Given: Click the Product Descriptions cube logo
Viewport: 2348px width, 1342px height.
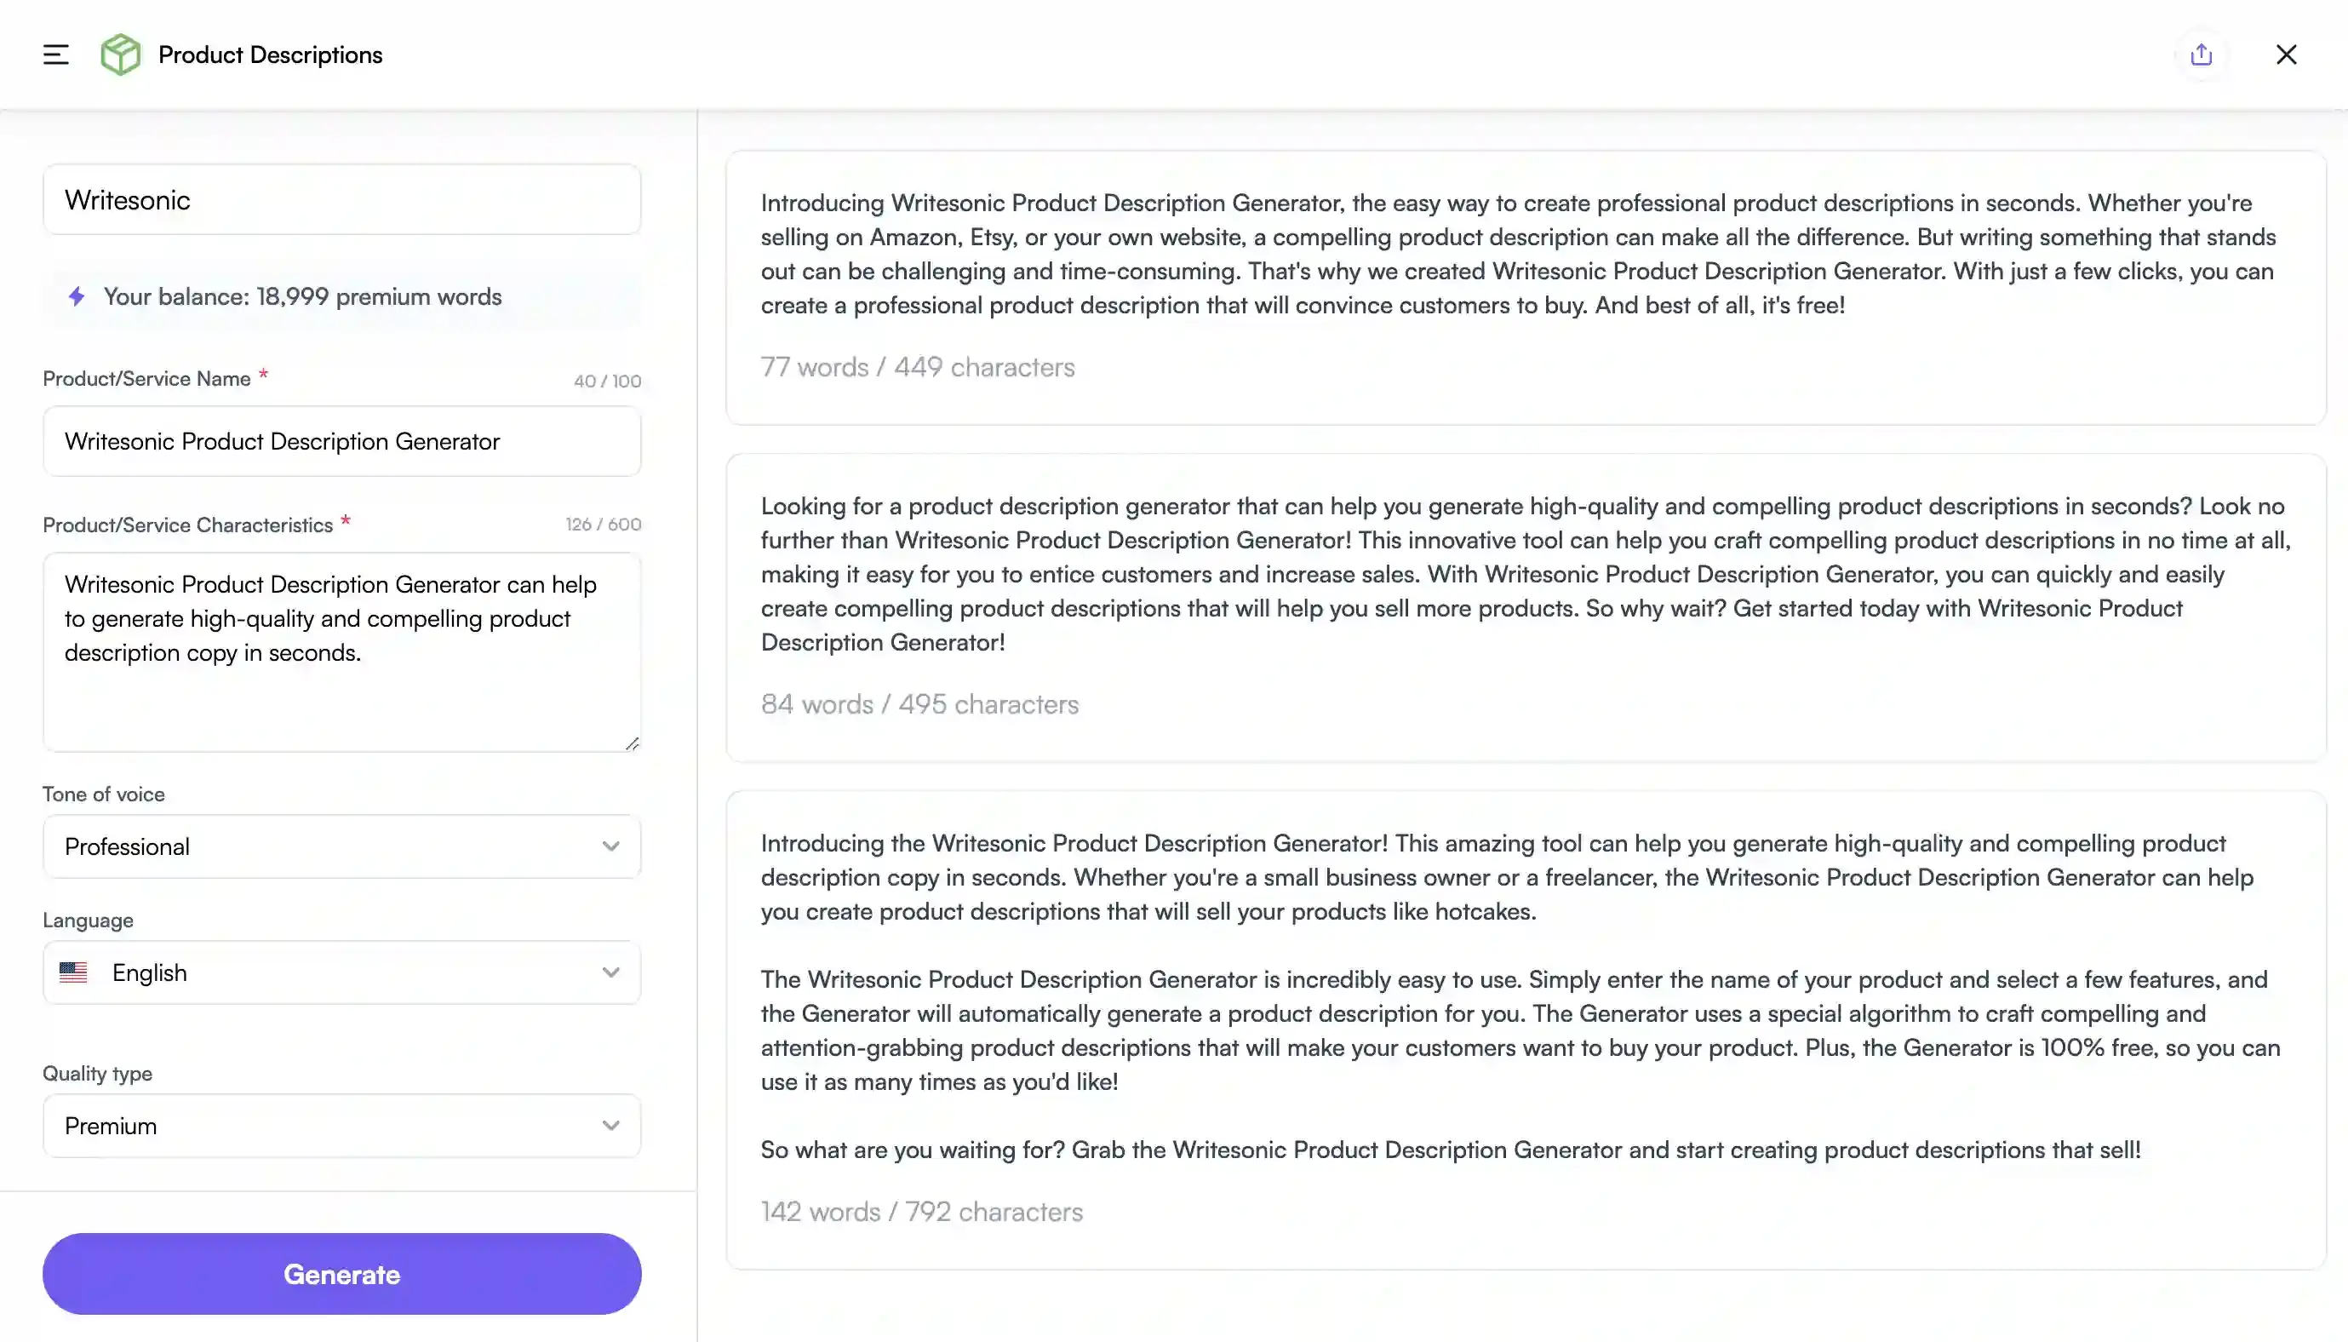Looking at the screenshot, I should tap(120, 54).
